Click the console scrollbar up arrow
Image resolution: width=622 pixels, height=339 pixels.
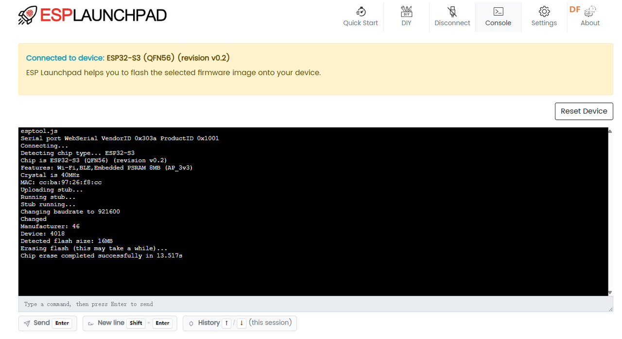click(610, 130)
